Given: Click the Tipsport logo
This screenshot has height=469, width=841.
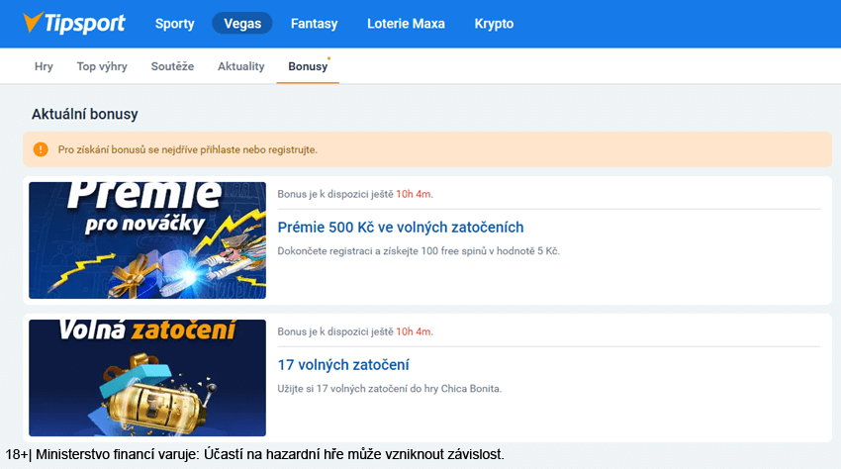Looking at the screenshot, I should [x=74, y=23].
